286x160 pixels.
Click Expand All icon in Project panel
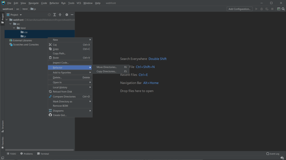click(x=54, y=15)
